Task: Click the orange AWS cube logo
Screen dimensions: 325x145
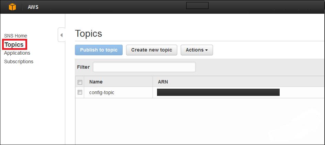Action: [x=12, y=7]
